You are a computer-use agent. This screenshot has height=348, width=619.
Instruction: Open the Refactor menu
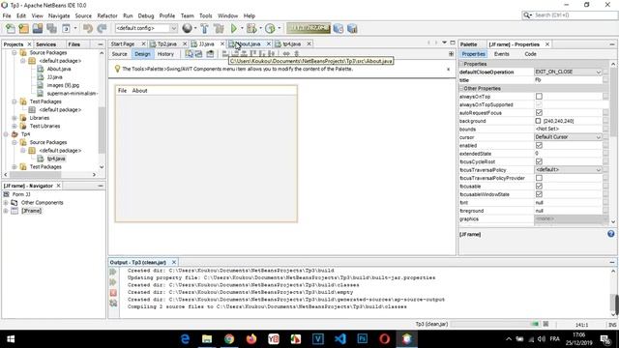coord(107,15)
